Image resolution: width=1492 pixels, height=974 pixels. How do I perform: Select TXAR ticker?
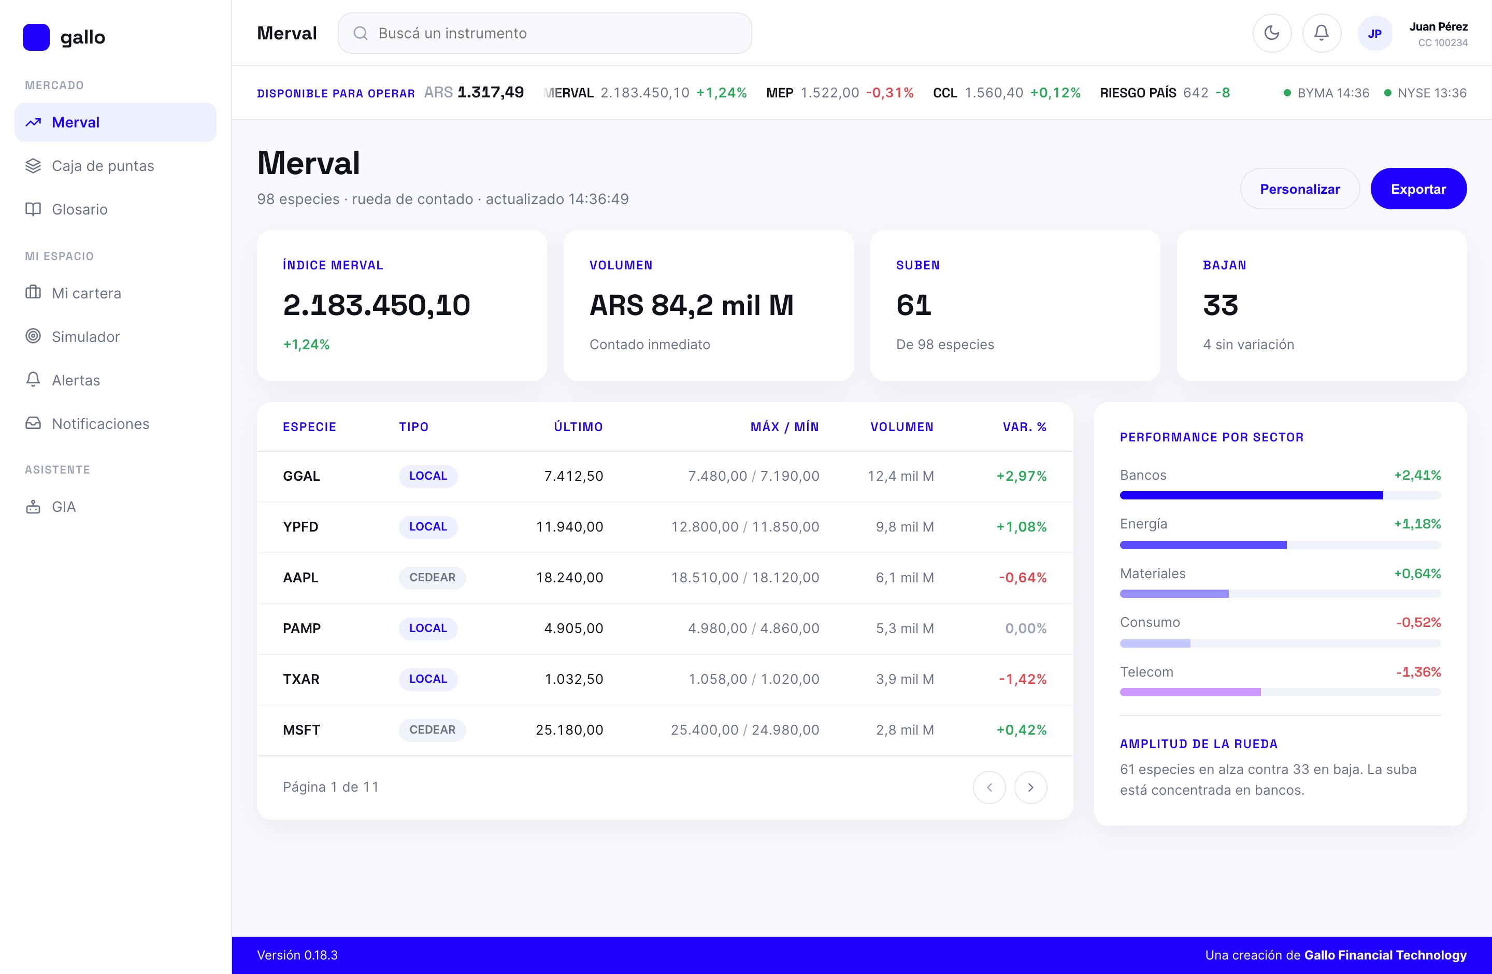click(301, 679)
